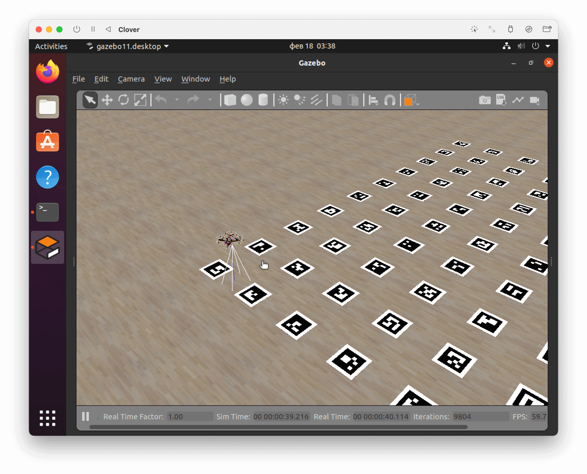Take a screenshot with camera icon
Image resolution: width=587 pixels, height=474 pixels.
click(484, 100)
